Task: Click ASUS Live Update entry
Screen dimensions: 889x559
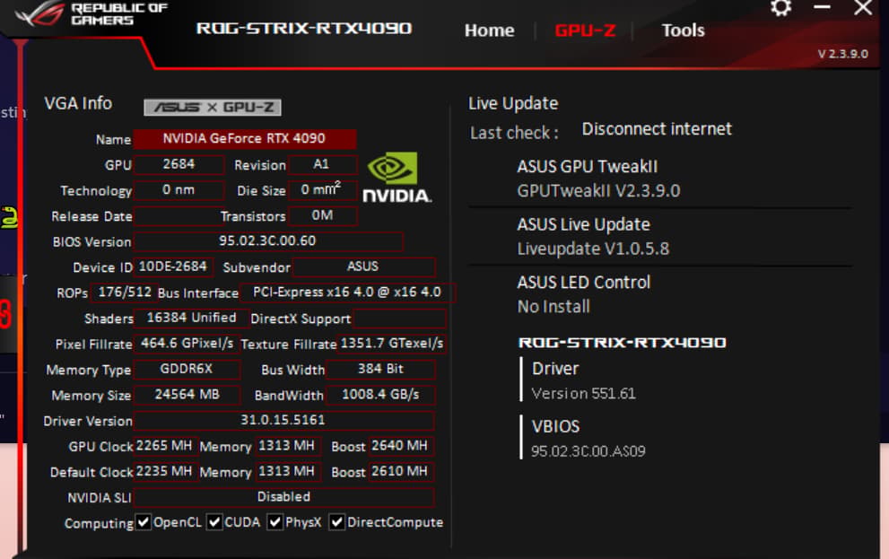Action: point(592,236)
